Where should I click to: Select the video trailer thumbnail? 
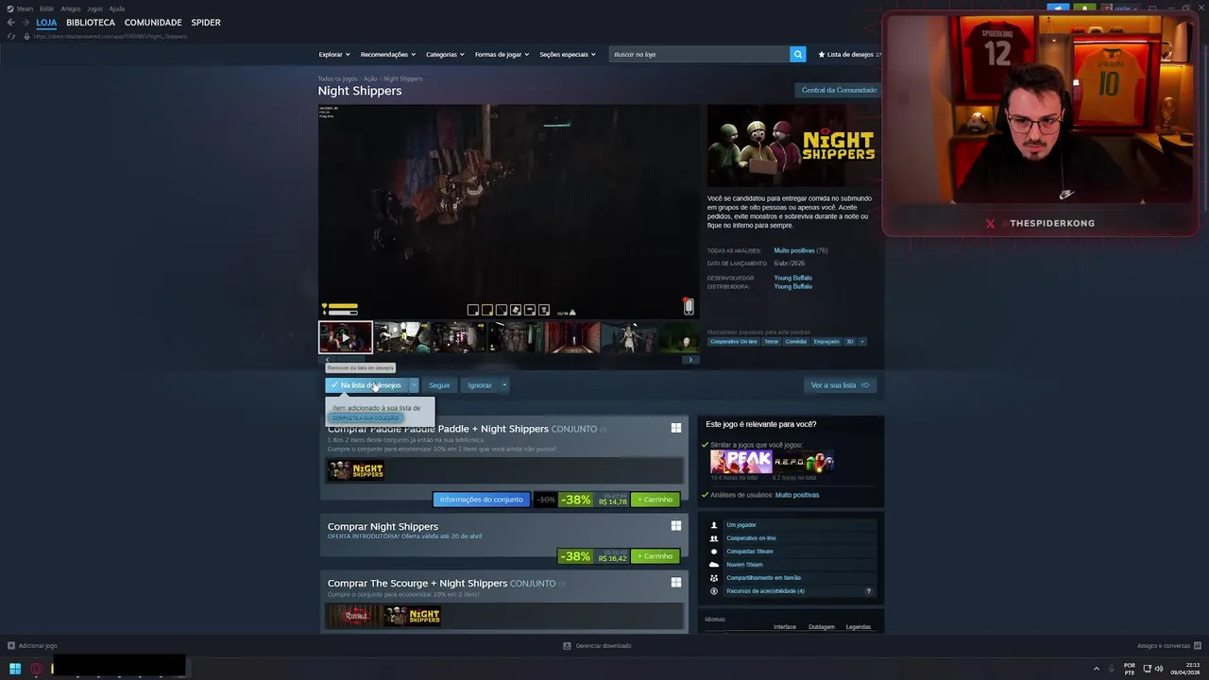[346, 337]
